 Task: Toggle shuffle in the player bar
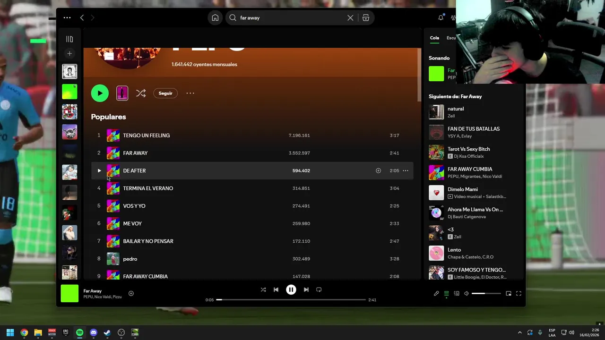263,289
